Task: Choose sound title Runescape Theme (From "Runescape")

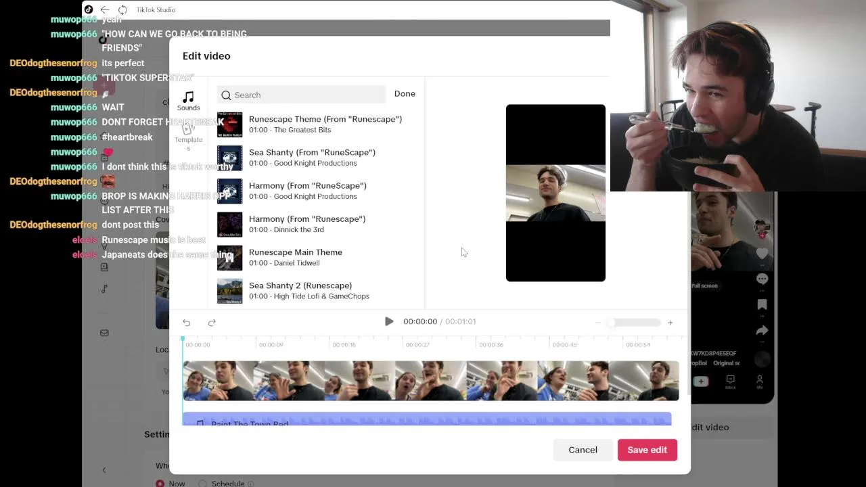Action: 325,119
